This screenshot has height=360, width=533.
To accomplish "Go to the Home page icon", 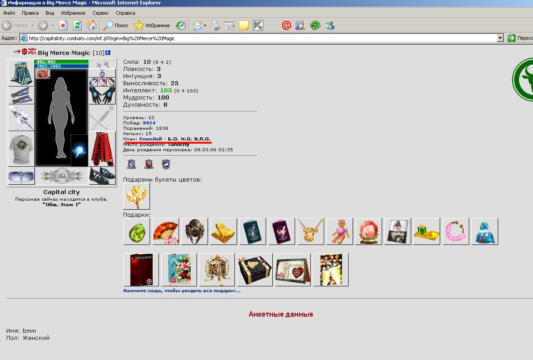I will click(x=92, y=25).
